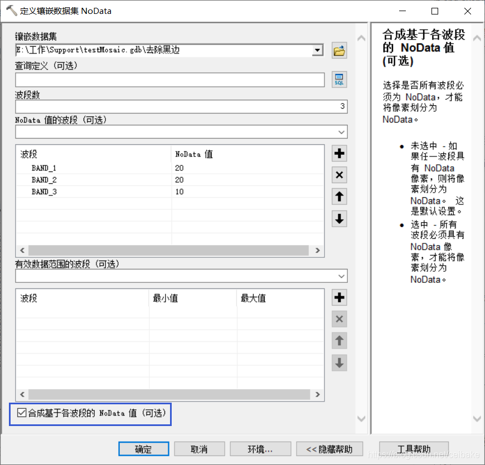
Task: Close the 定义镶嵌数据集 NoData dialog
Action: point(468,11)
